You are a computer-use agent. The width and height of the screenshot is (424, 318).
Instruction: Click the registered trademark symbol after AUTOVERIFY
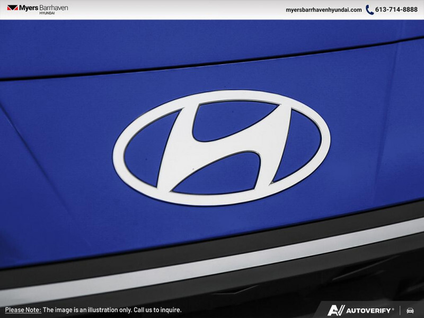(393, 308)
